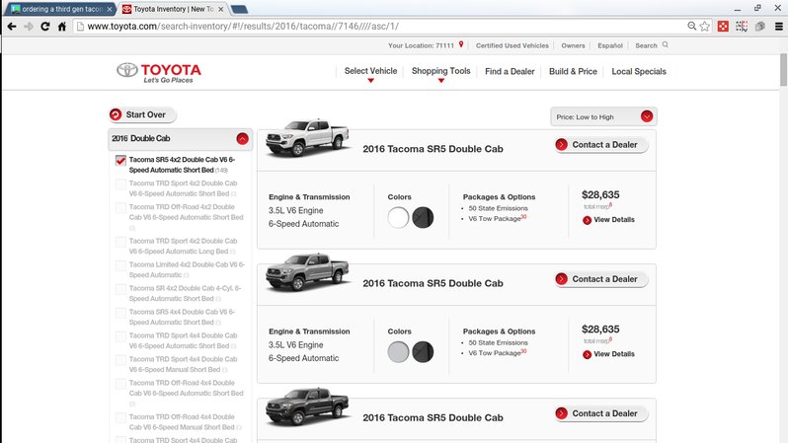
Task: Expand the Shopping Tools menu
Action: 440,71
